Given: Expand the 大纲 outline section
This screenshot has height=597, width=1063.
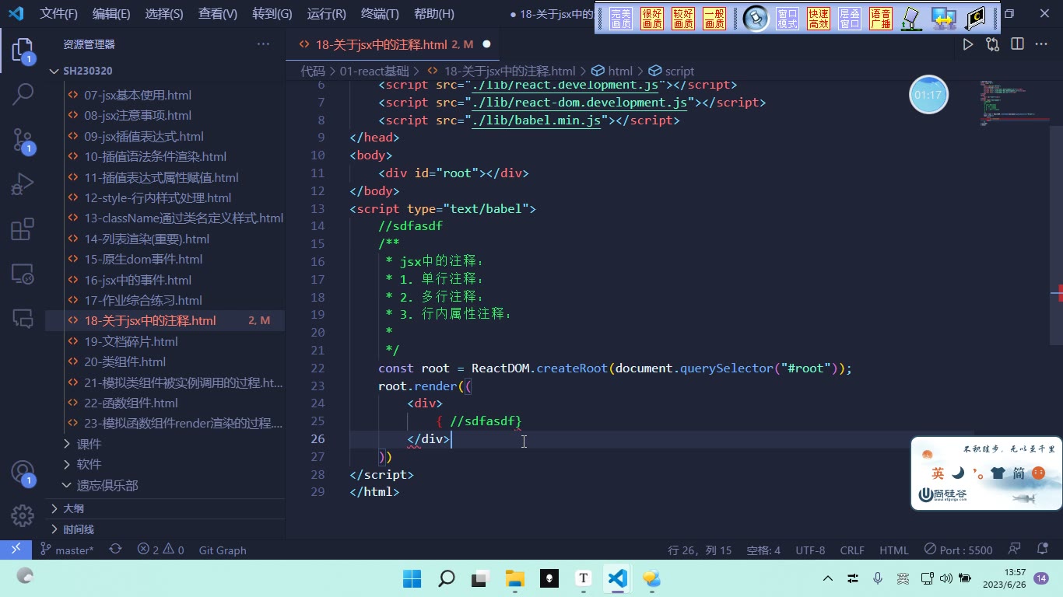Looking at the screenshot, I should pyautogui.click(x=165, y=508).
